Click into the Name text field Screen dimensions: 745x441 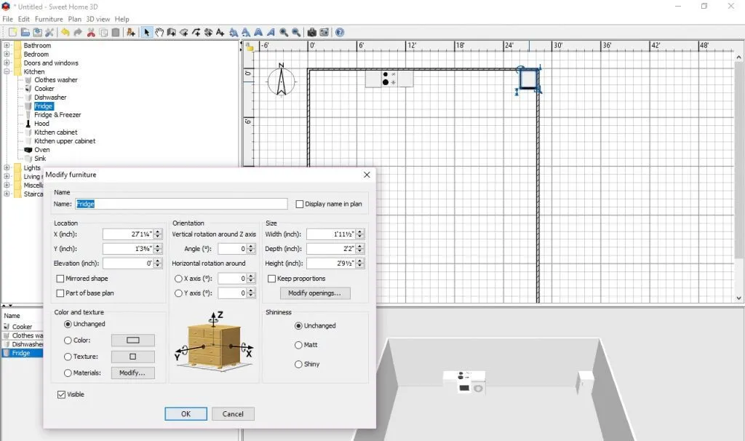(180, 204)
